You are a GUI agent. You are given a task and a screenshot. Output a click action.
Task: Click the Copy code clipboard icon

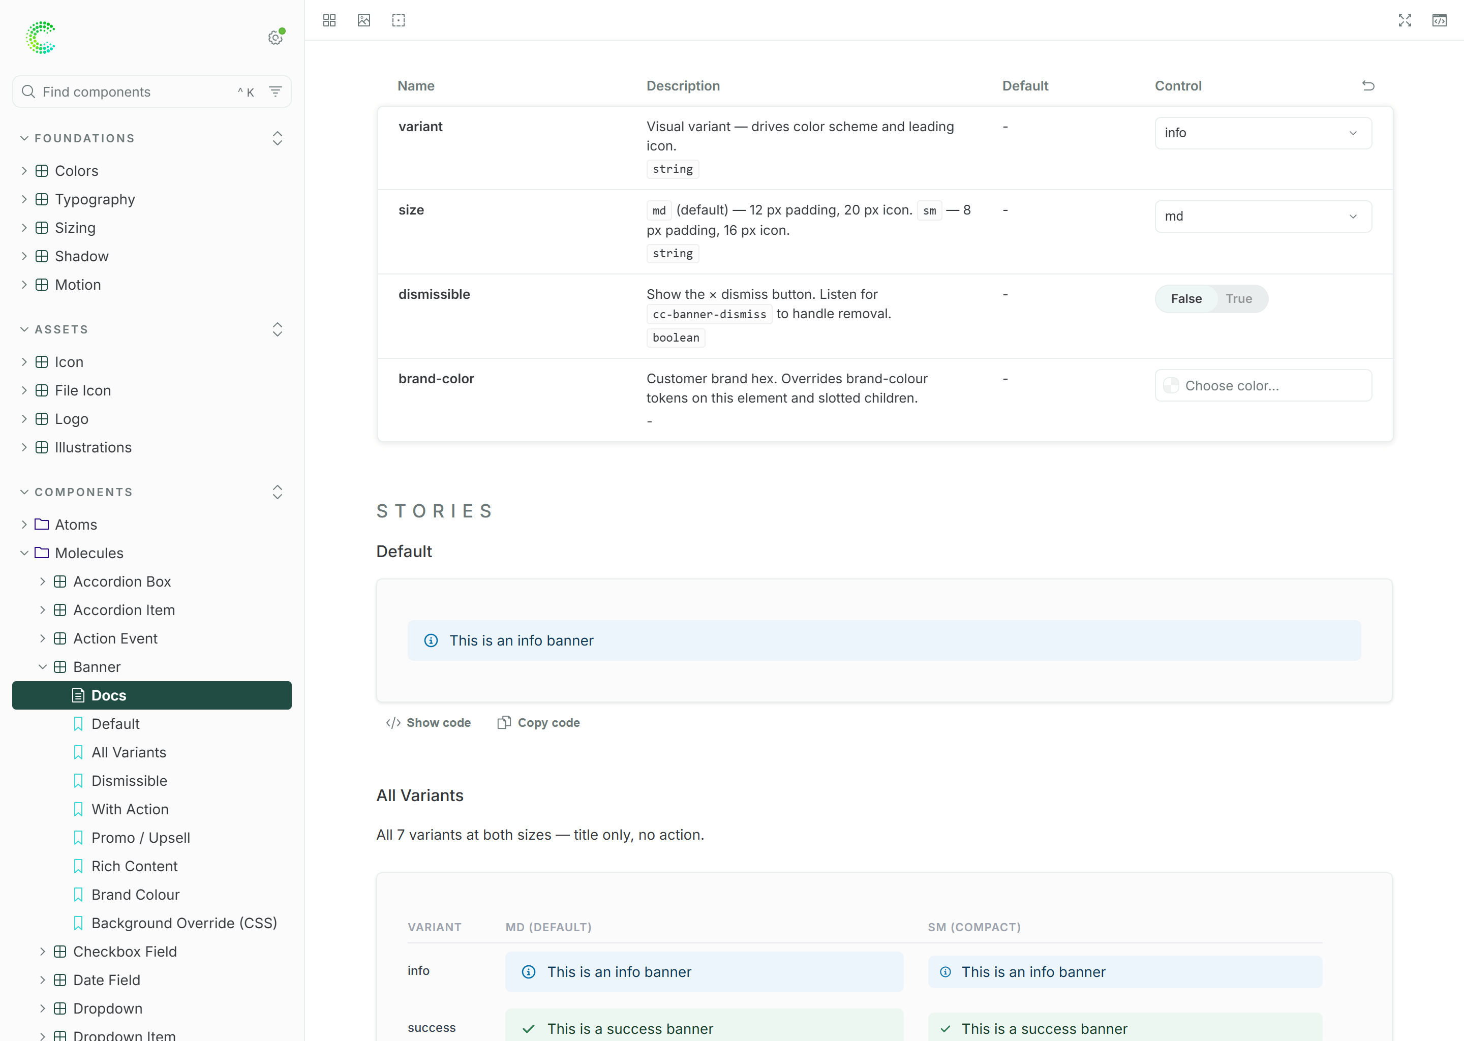click(504, 722)
